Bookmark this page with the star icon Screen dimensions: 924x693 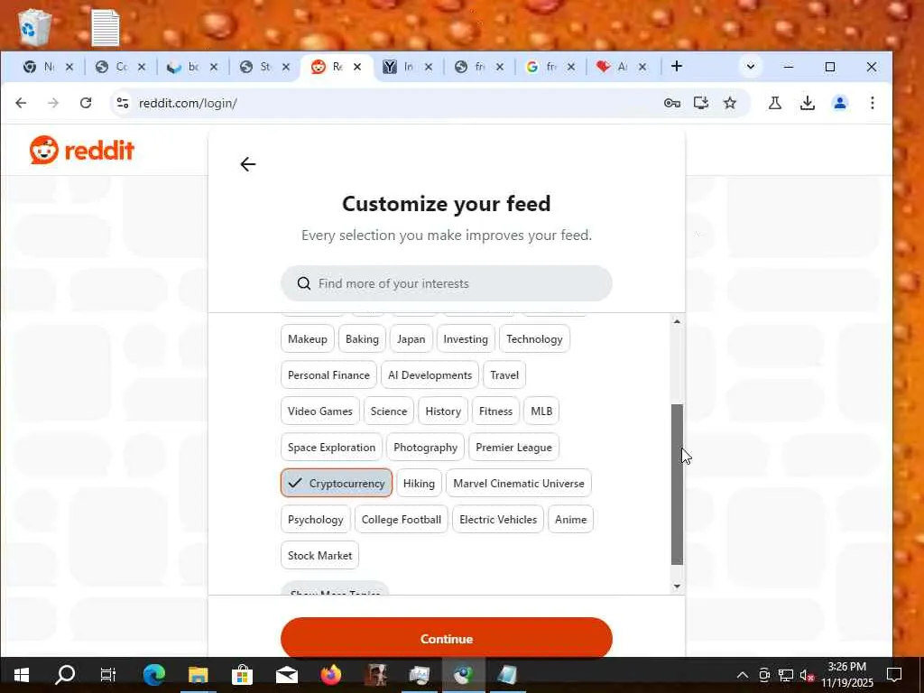[x=729, y=103]
